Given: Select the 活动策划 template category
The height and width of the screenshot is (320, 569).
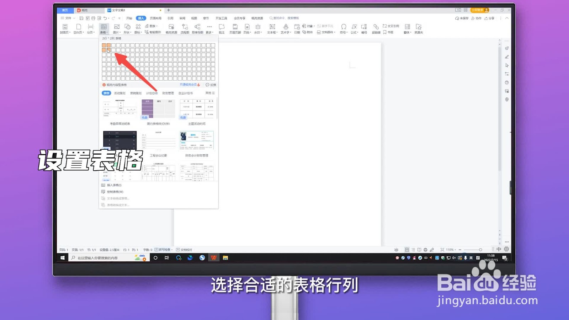Looking at the screenshot, I should pos(120,93).
